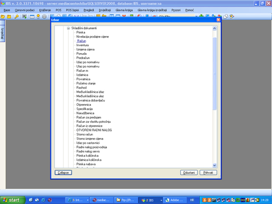Click the scroll down arrow of the list
The height and width of the screenshot is (204, 272).
pos(215,165)
